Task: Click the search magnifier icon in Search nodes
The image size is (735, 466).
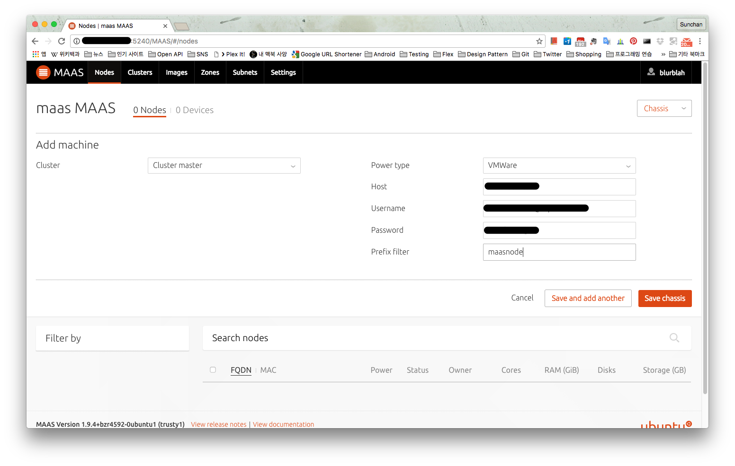Action: (674, 338)
